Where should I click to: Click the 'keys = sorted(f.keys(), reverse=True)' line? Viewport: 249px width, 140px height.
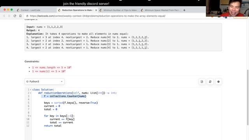[x=71, y=103]
